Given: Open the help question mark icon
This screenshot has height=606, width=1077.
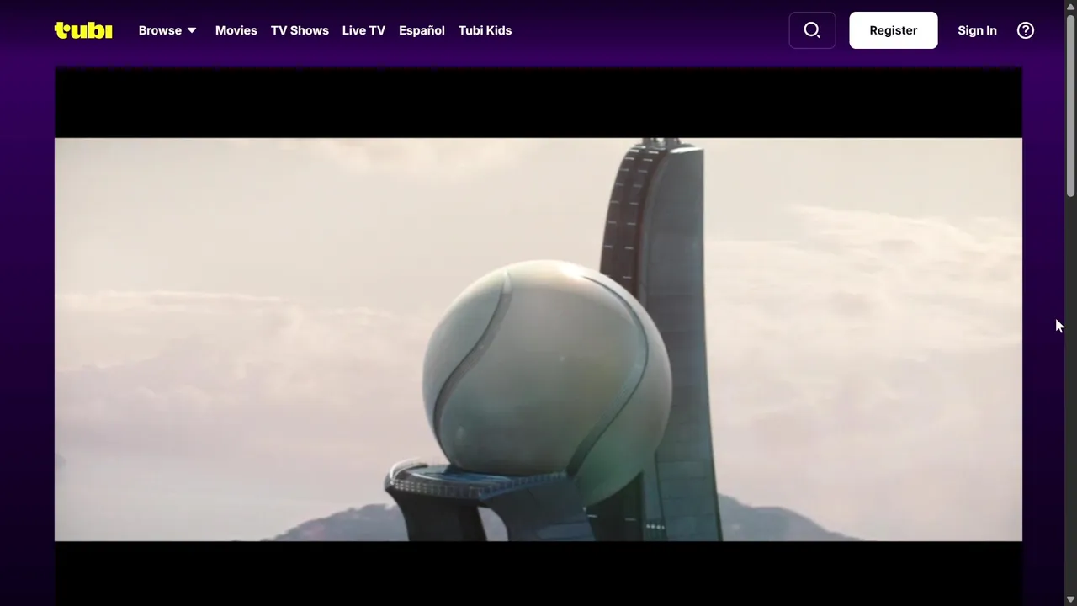Looking at the screenshot, I should click(1026, 30).
